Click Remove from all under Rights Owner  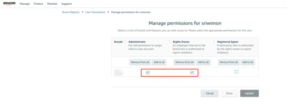(x=185, y=62)
